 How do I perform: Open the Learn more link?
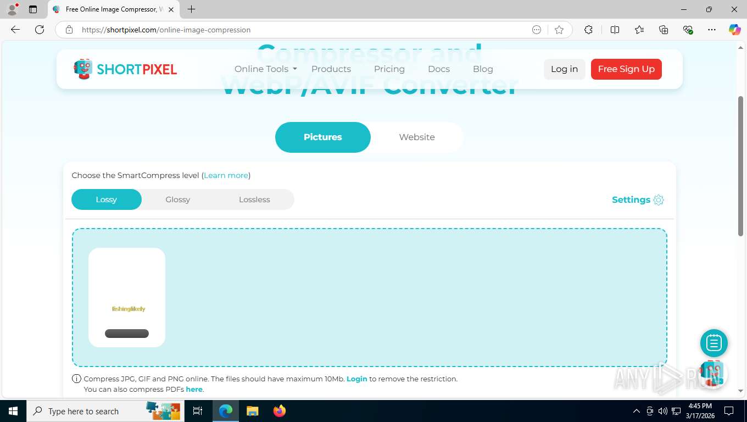(x=226, y=175)
